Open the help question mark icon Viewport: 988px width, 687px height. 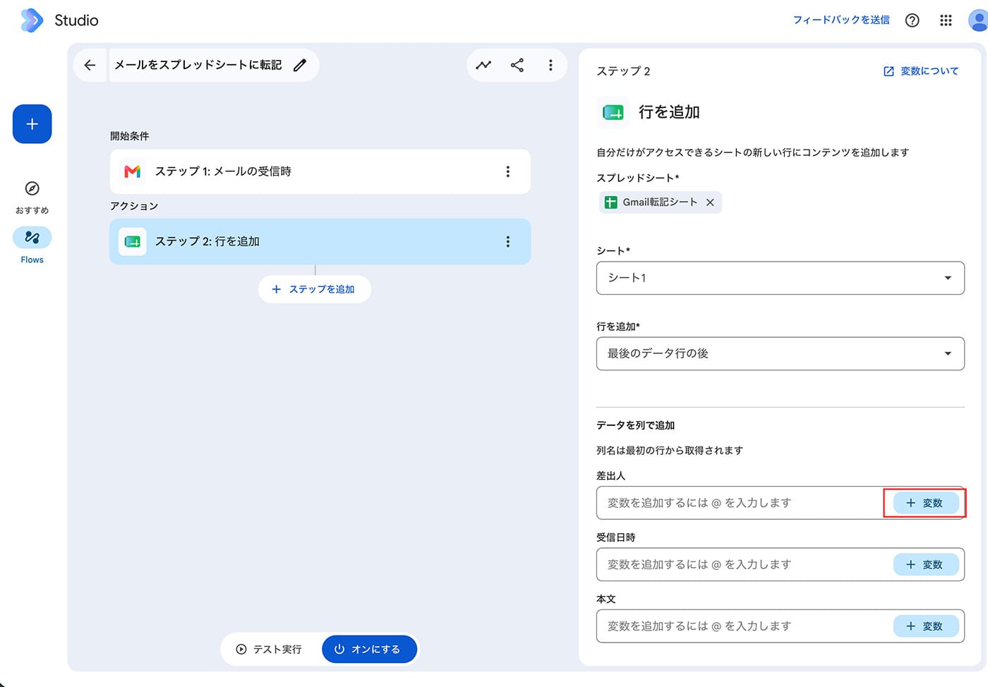(912, 20)
